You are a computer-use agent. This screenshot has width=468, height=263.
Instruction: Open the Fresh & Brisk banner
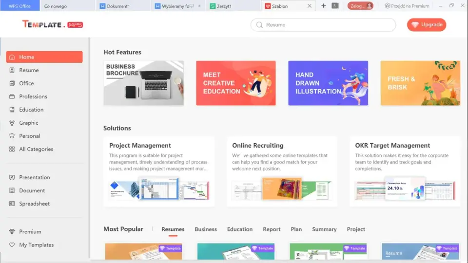click(x=420, y=83)
